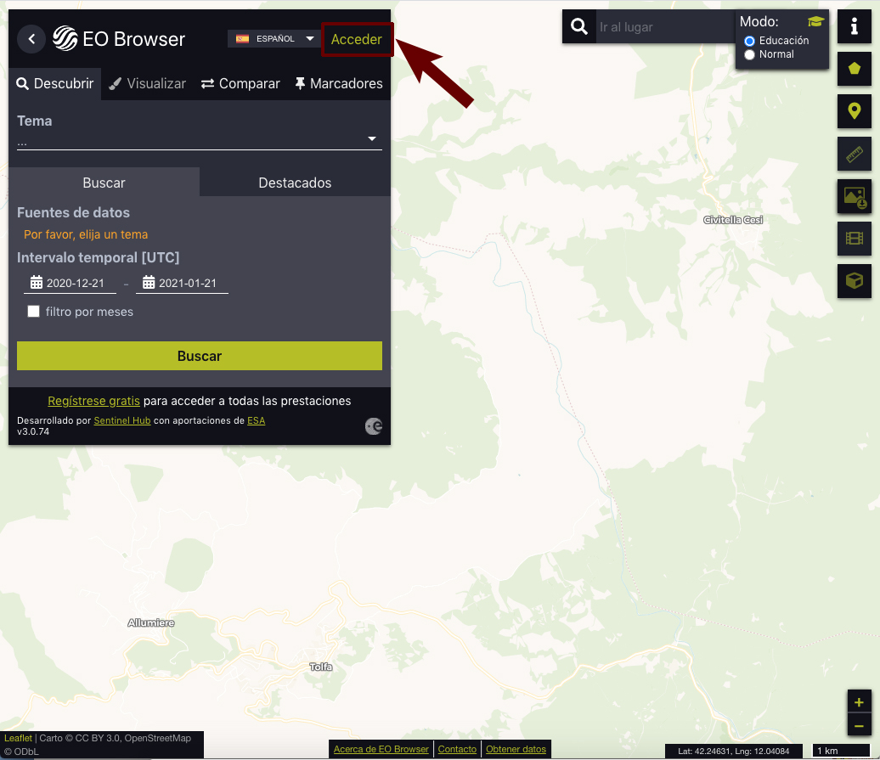This screenshot has width=880, height=760.
Task: Click the download image icon
Action: pyautogui.click(x=855, y=196)
